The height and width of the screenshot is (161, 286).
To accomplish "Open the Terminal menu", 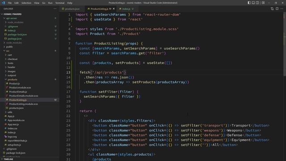I will coord(60,3).
